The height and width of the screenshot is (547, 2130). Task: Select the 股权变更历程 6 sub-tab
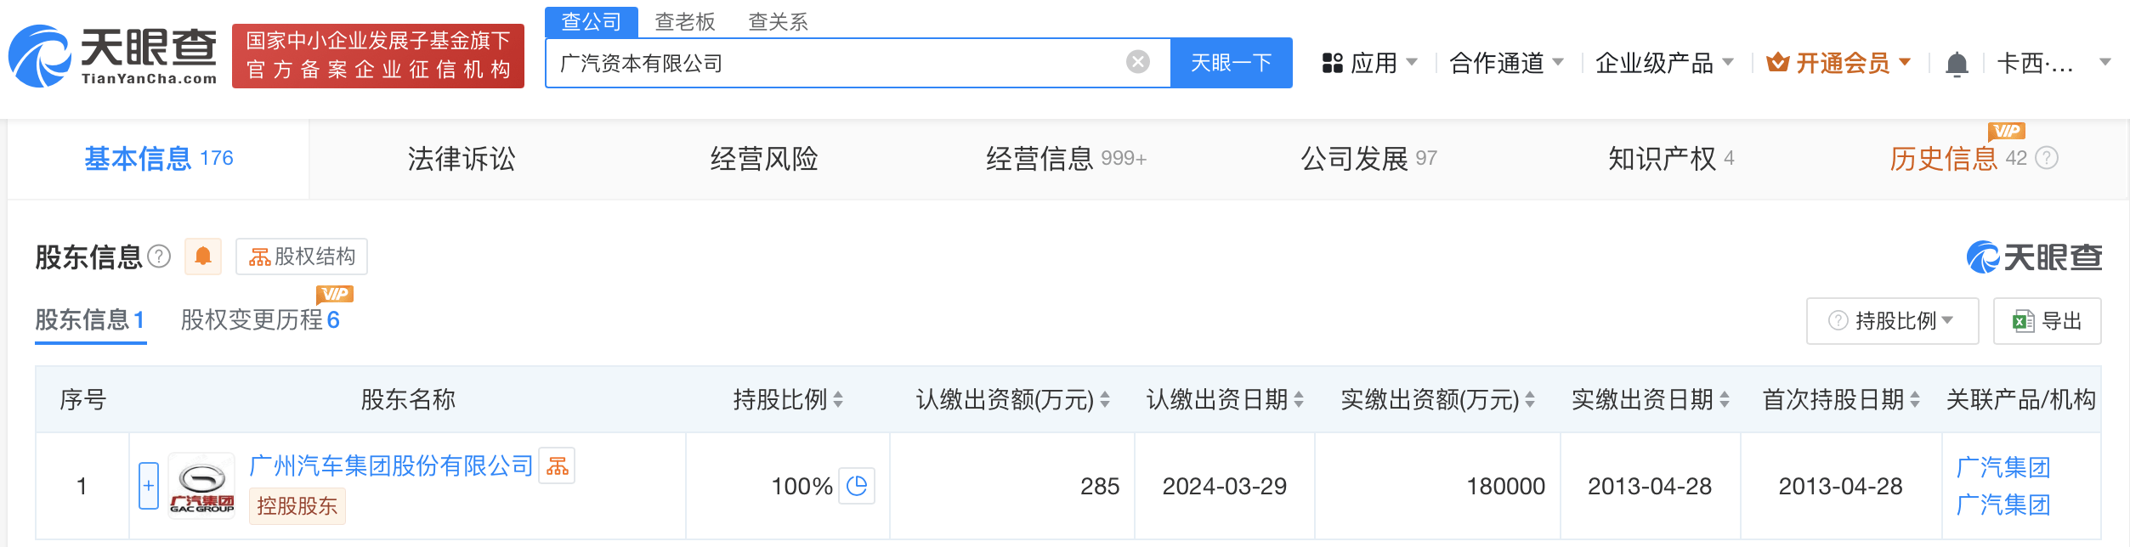click(x=260, y=320)
